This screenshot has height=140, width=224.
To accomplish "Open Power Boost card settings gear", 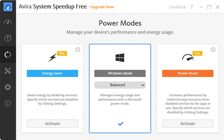I will tap(213, 50).
